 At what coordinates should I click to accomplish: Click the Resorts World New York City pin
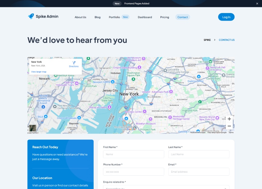click(x=217, y=118)
